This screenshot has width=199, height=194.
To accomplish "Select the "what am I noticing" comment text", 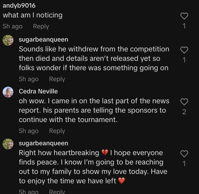I will pyautogui.click(x=33, y=15).
